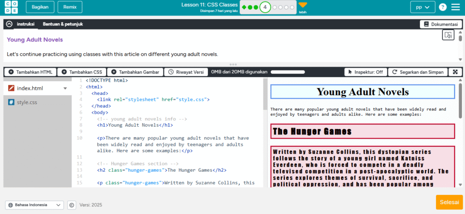Open the hamburger menu icon
The height and width of the screenshot is (214, 465).
coord(455,7)
